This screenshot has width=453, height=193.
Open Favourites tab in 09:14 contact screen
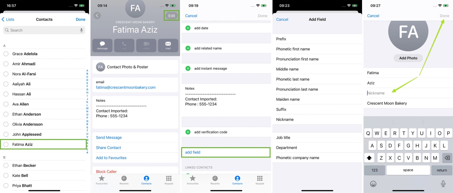tap(102, 180)
